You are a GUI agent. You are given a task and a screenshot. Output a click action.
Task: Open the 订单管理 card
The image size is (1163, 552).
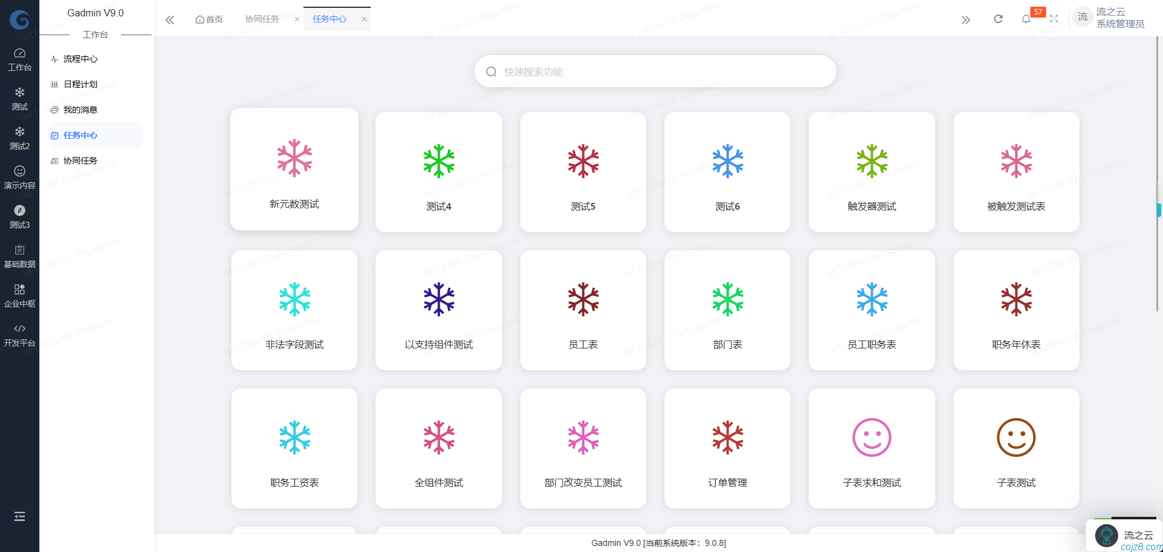pos(727,448)
